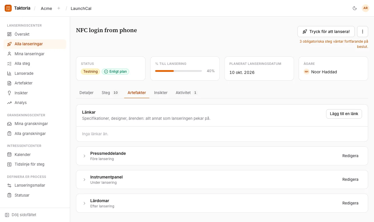Open the AR user avatar

click(x=366, y=8)
